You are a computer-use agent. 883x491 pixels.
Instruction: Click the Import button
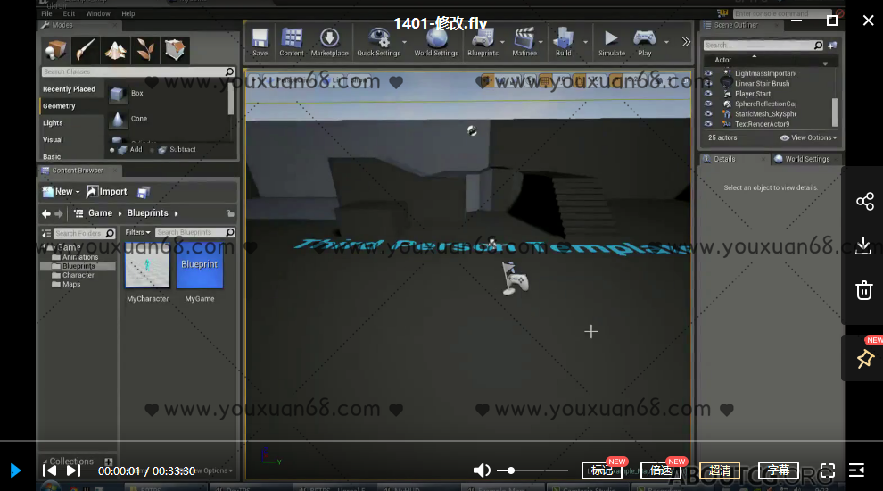pos(107,192)
